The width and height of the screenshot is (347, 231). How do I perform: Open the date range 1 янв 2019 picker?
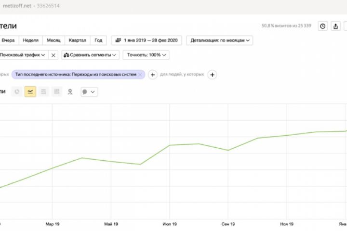pyautogui.click(x=146, y=40)
